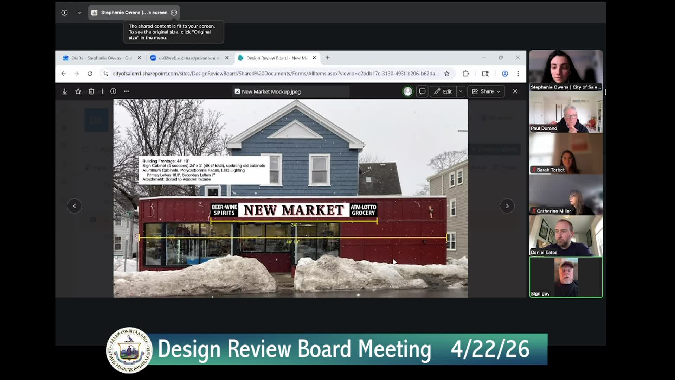Favorite the file with the star icon
This screenshot has width=675, height=380.
pyautogui.click(x=78, y=91)
